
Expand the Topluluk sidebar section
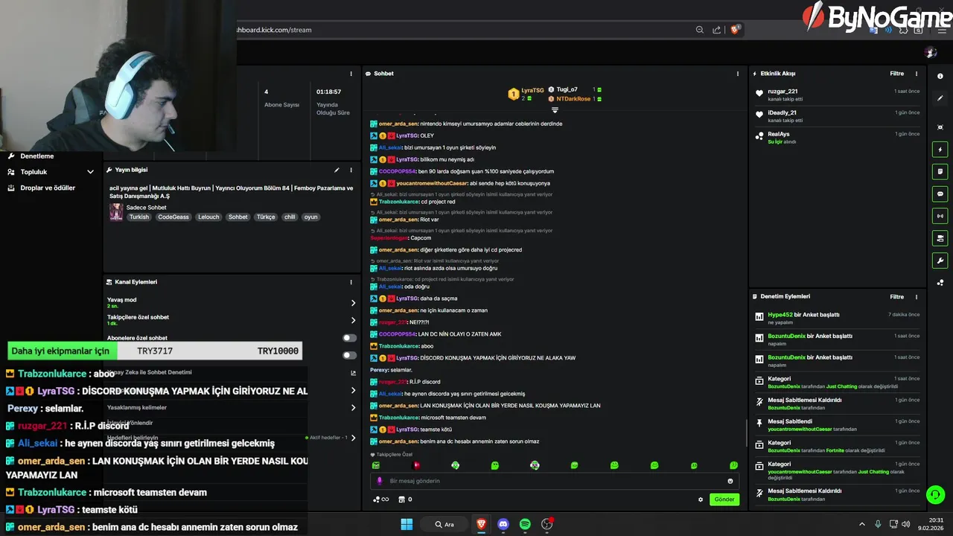pyautogui.click(x=90, y=172)
